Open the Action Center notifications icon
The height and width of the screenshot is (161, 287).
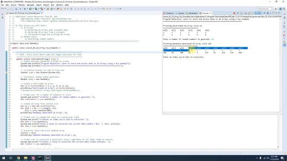[283, 158]
